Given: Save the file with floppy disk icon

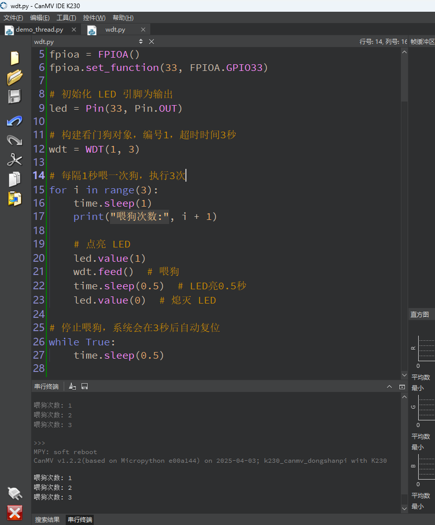Looking at the screenshot, I should point(14,96).
